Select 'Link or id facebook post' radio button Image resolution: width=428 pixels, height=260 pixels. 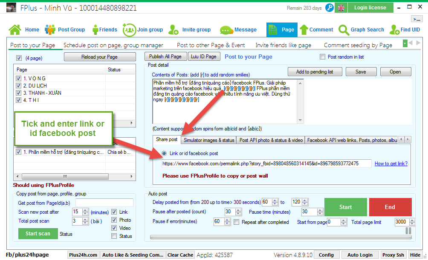pos(164,153)
